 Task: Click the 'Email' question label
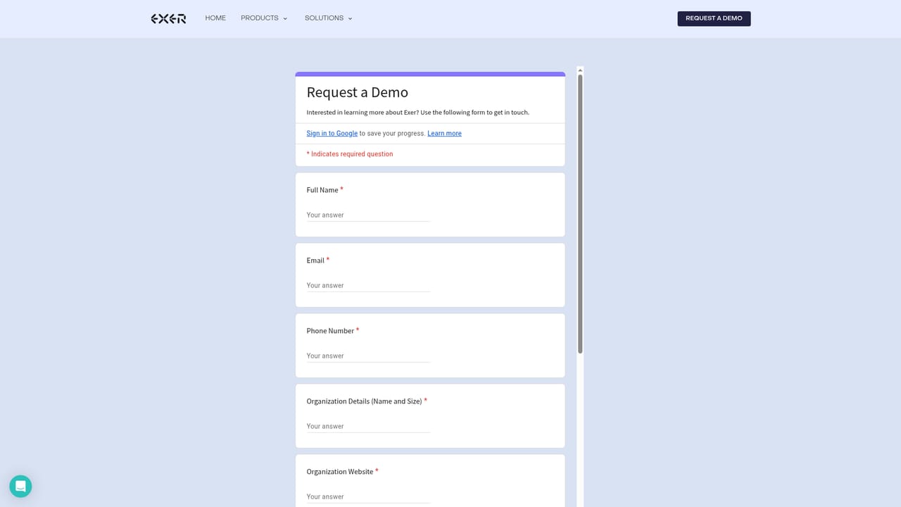point(315,261)
